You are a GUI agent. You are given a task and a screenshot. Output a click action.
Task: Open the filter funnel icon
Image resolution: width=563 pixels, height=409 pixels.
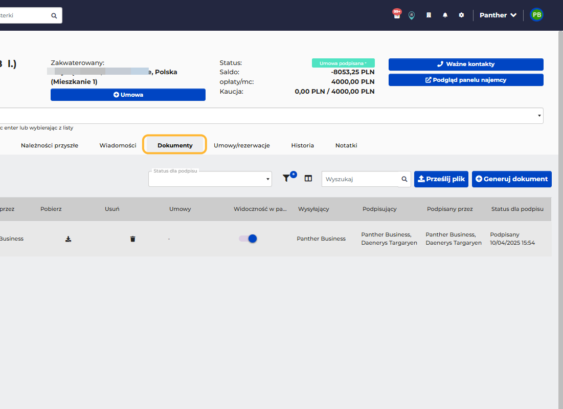286,178
